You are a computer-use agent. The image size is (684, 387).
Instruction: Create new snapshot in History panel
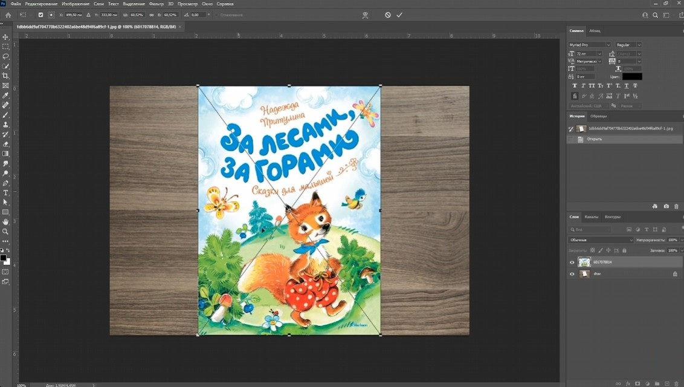coord(666,206)
